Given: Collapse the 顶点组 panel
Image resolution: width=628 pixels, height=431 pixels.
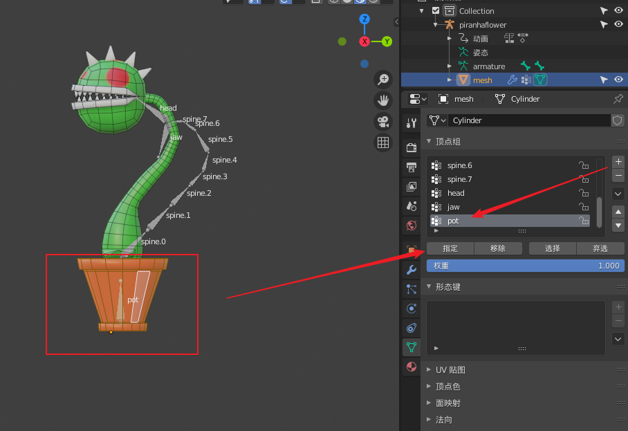Looking at the screenshot, I should tap(429, 141).
